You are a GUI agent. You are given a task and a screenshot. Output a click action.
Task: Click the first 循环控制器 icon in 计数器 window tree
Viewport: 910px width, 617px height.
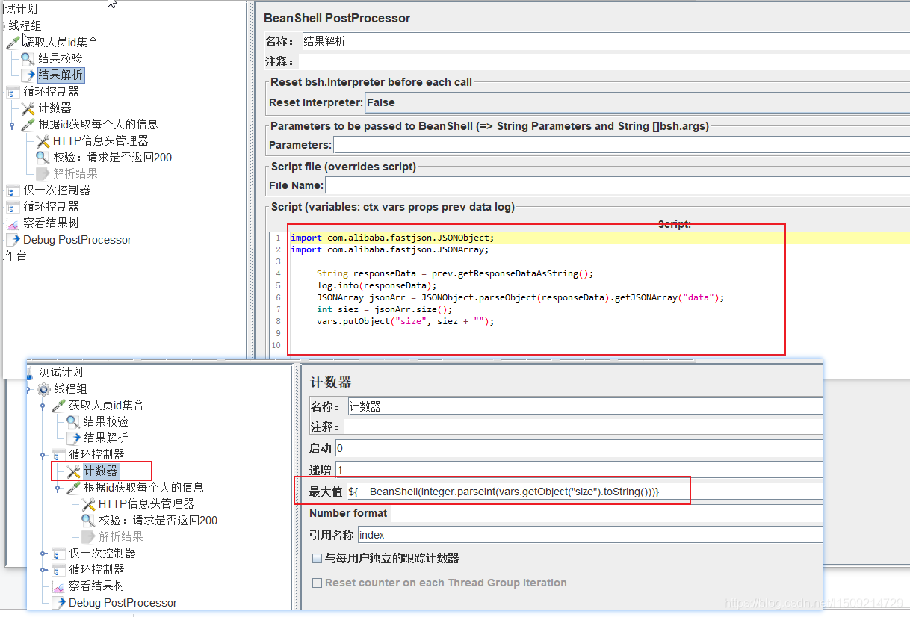coord(59,454)
